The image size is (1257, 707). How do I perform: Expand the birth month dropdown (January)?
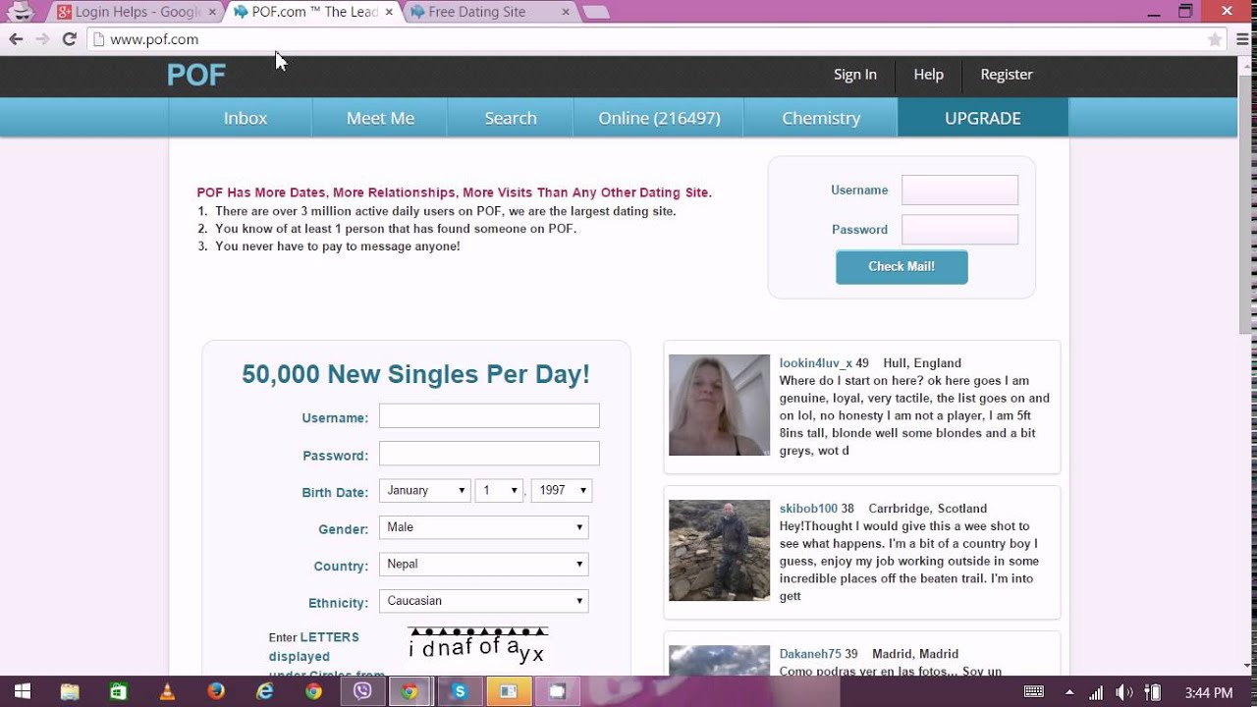425,490
